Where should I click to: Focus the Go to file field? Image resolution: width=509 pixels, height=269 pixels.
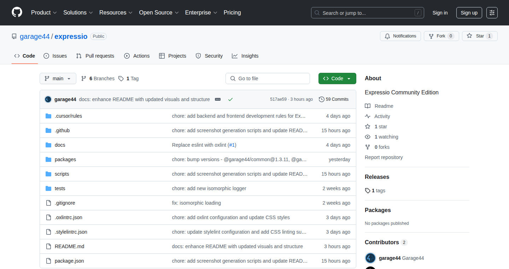coord(268,78)
